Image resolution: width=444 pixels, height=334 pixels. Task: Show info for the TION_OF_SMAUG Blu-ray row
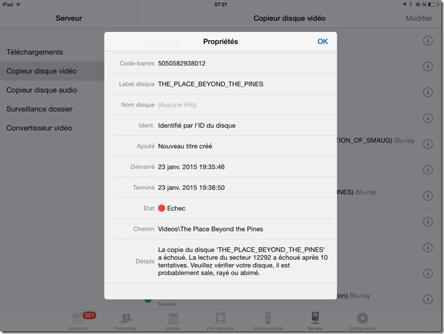[428, 144]
